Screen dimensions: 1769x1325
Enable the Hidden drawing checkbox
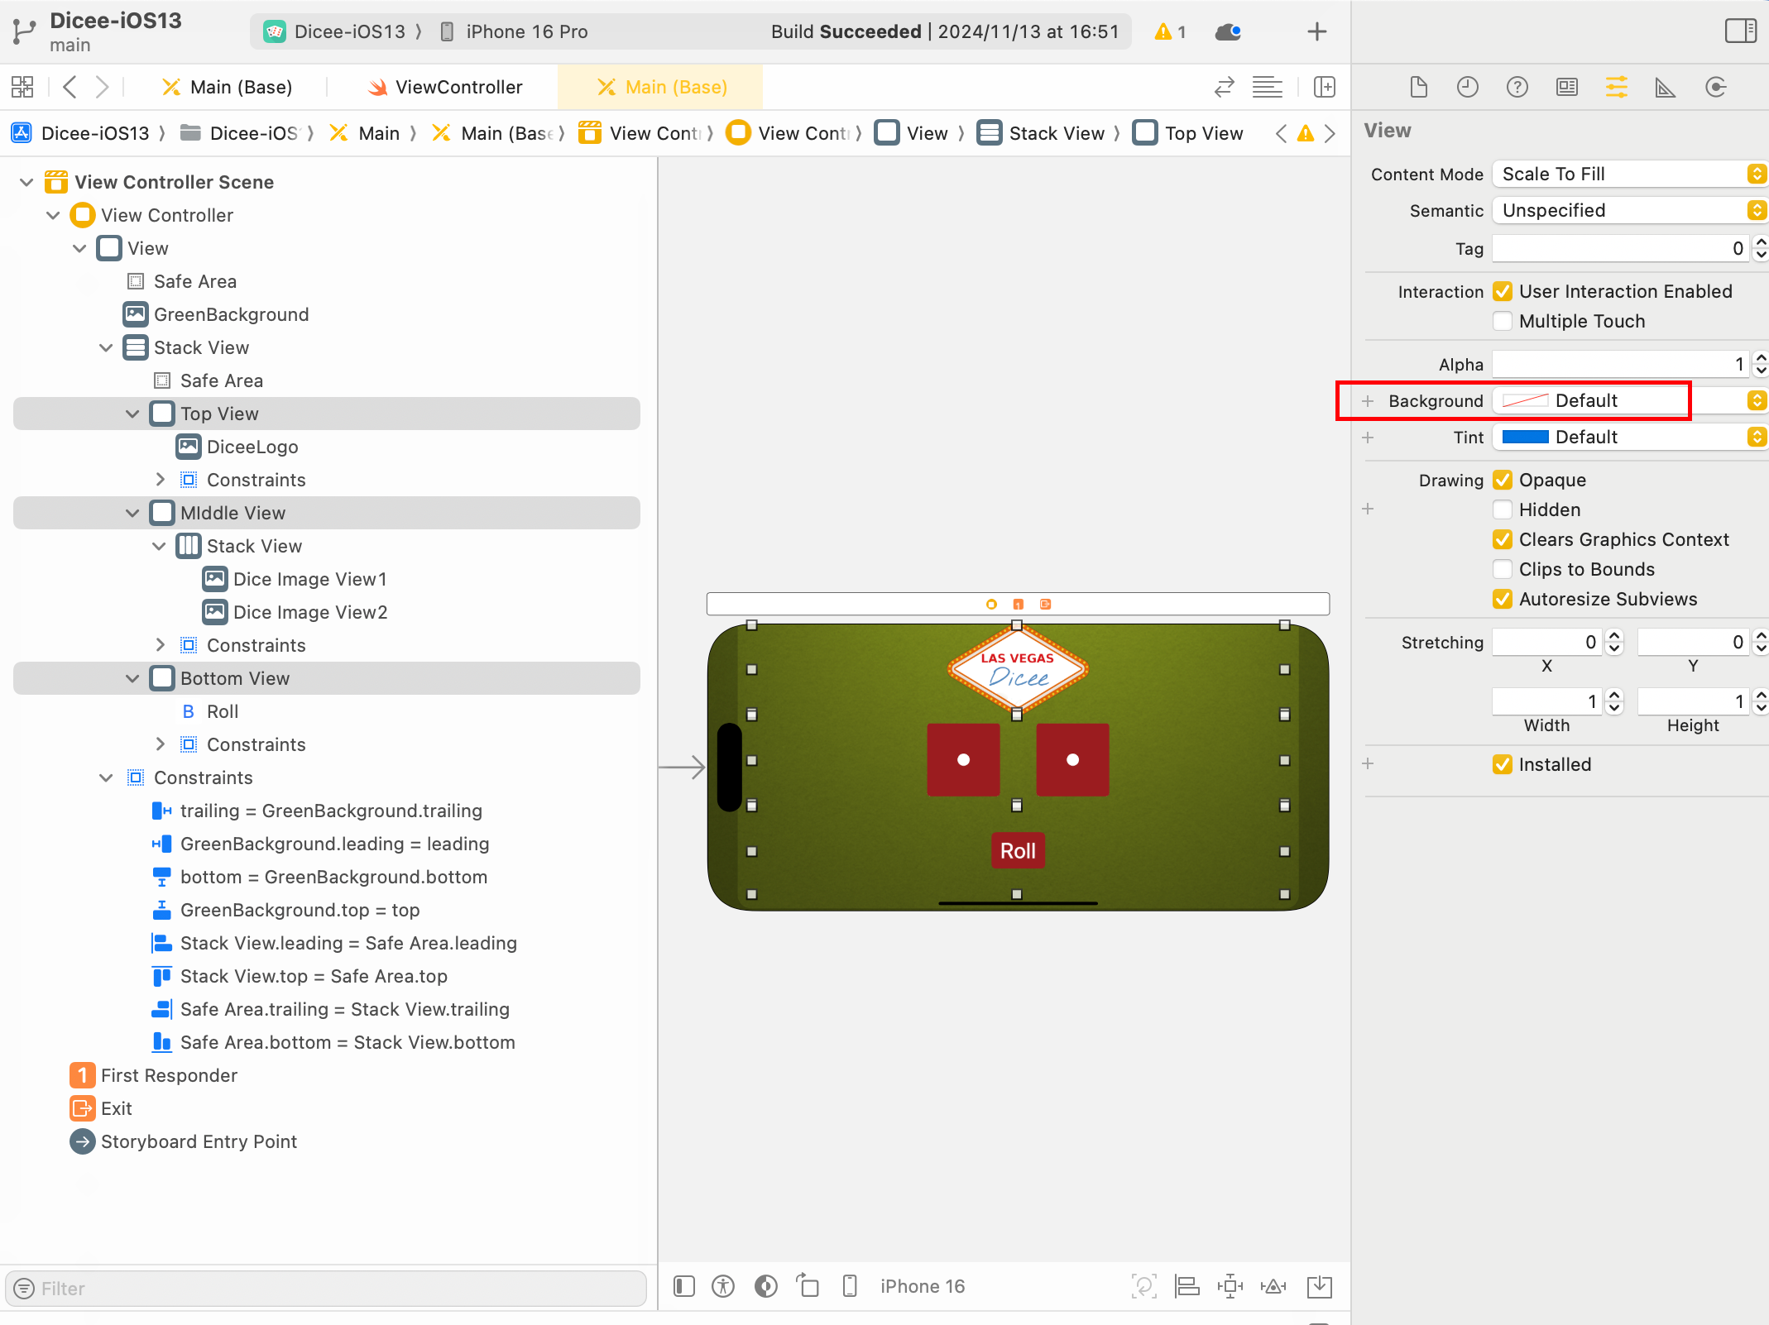(1502, 509)
